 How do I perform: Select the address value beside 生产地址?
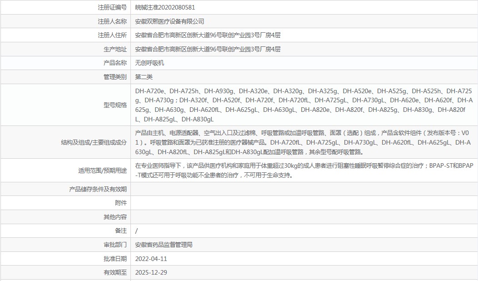pyautogui.click(x=208, y=49)
